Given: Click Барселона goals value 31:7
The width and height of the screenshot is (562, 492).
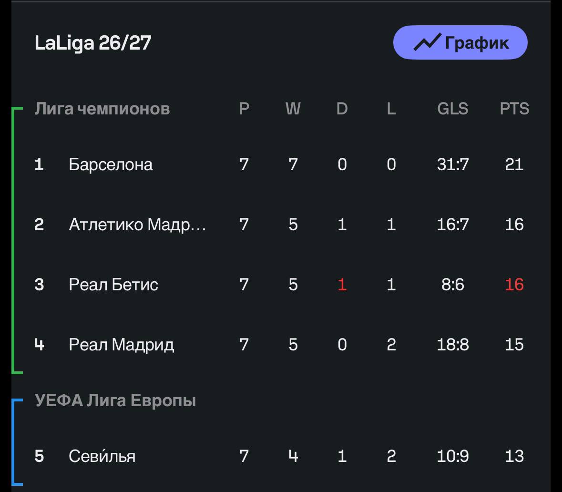Looking at the screenshot, I should [x=453, y=164].
